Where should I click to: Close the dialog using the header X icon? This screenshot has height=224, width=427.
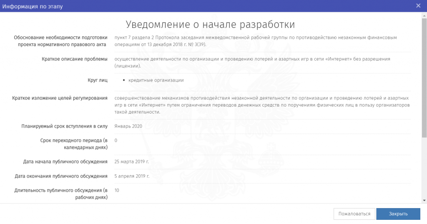418,5
